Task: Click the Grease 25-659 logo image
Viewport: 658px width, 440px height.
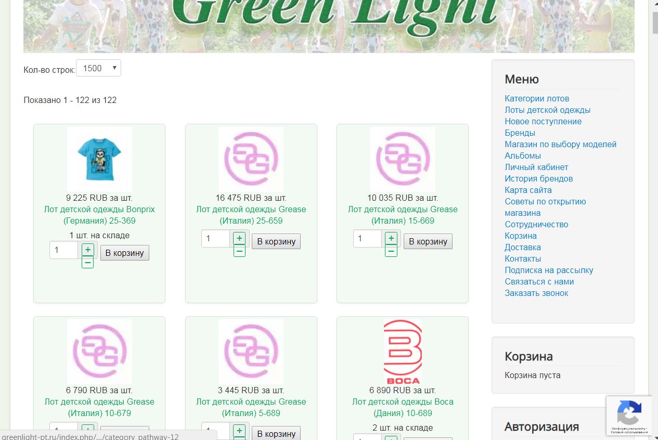Action: tap(251, 159)
